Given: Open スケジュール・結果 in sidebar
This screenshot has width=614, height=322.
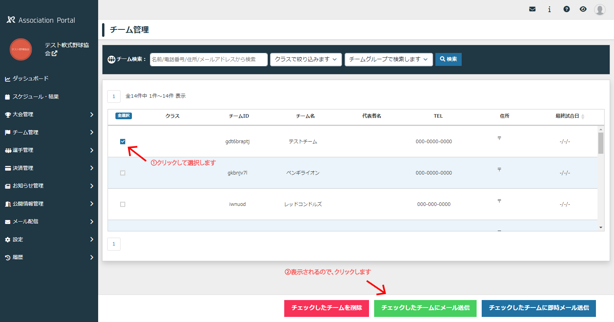Looking at the screenshot, I should point(35,96).
